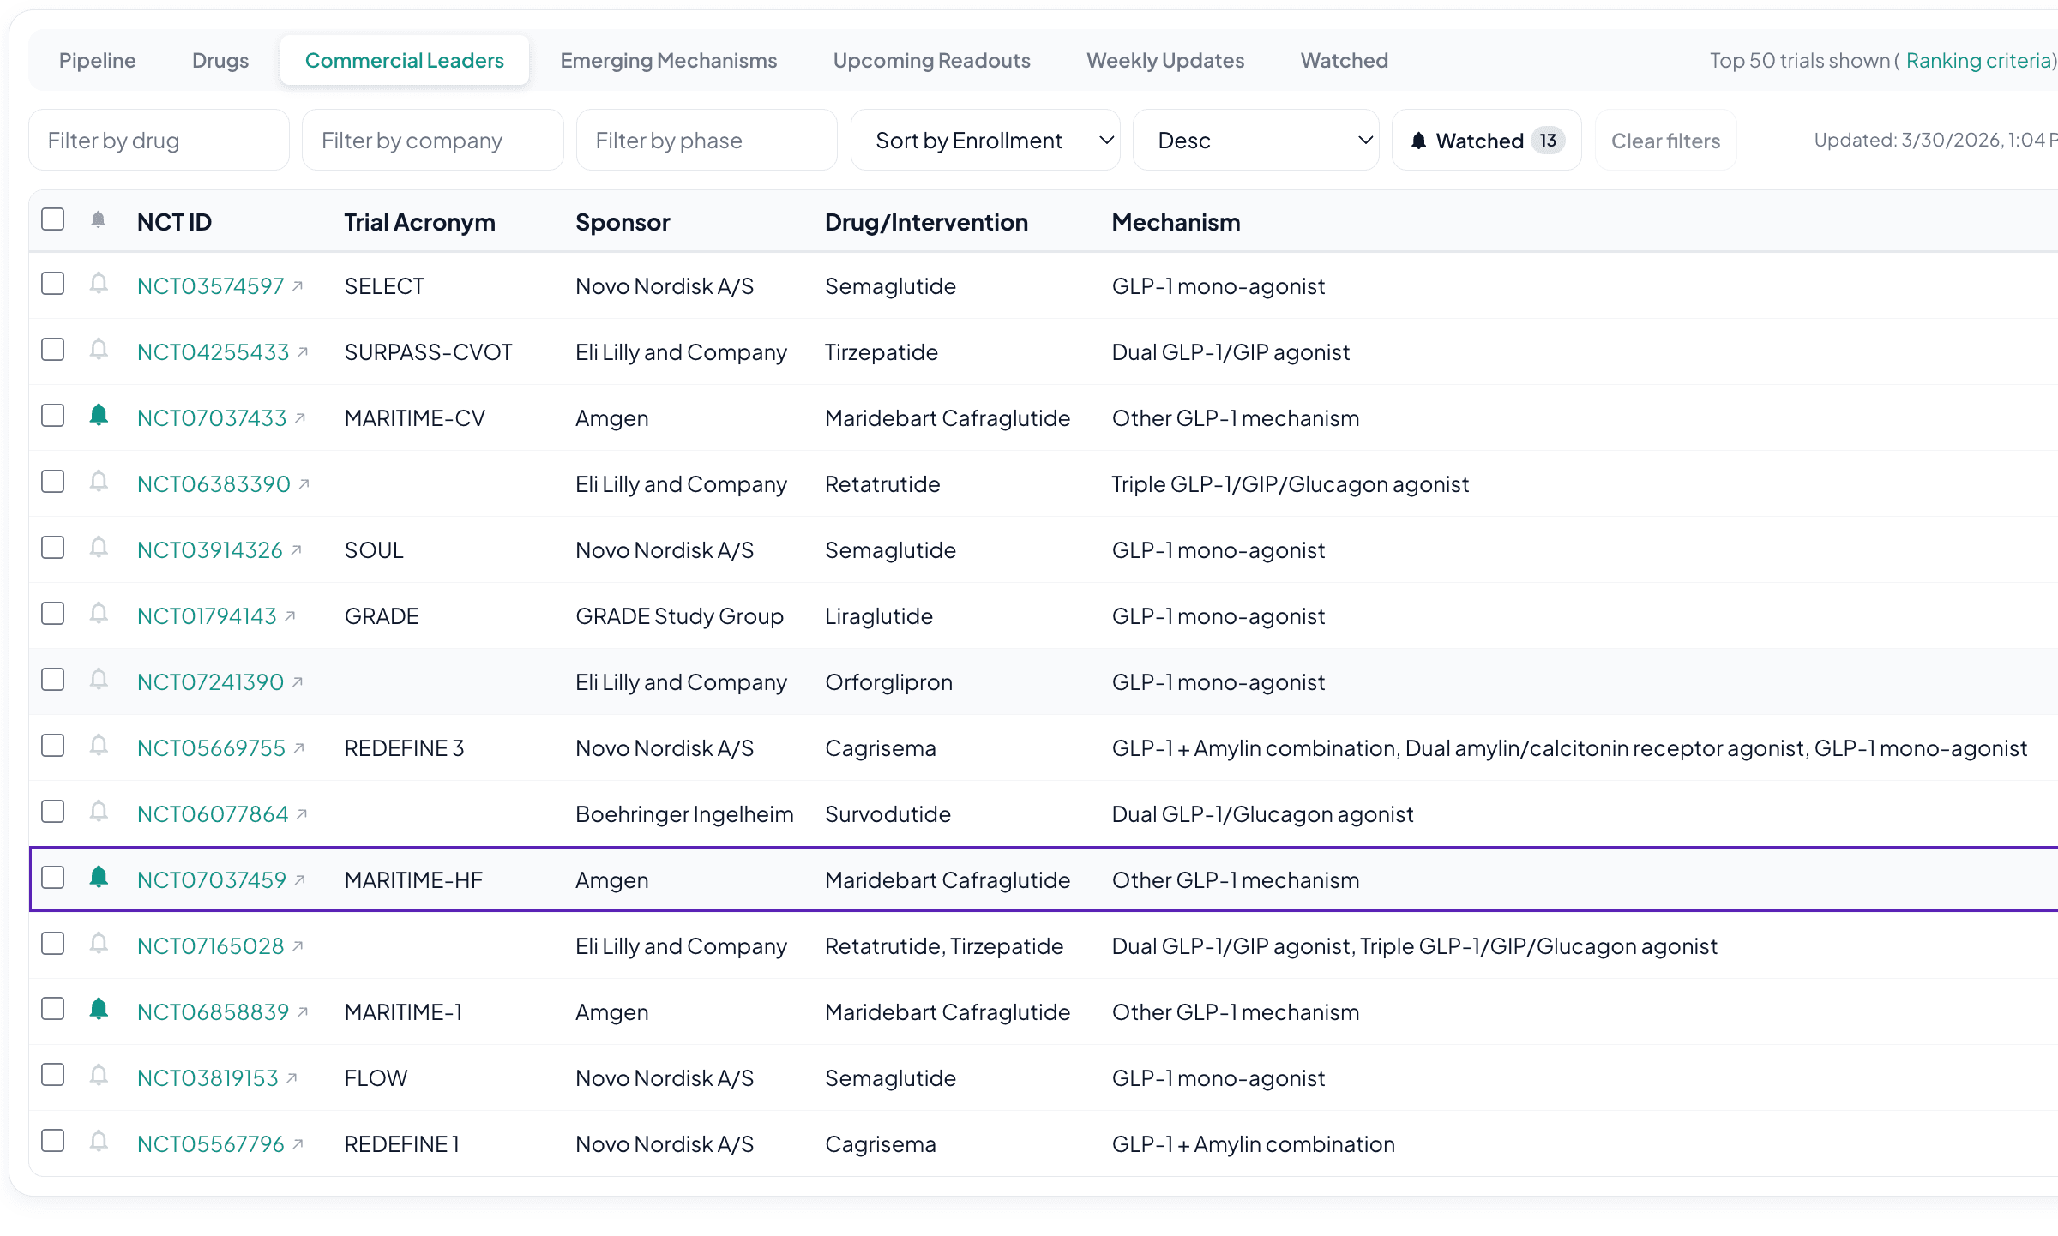Image resolution: width=2058 pixels, height=1236 pixels.
Task: Check the select-all checkbox in header
Action: coord(53,219)
